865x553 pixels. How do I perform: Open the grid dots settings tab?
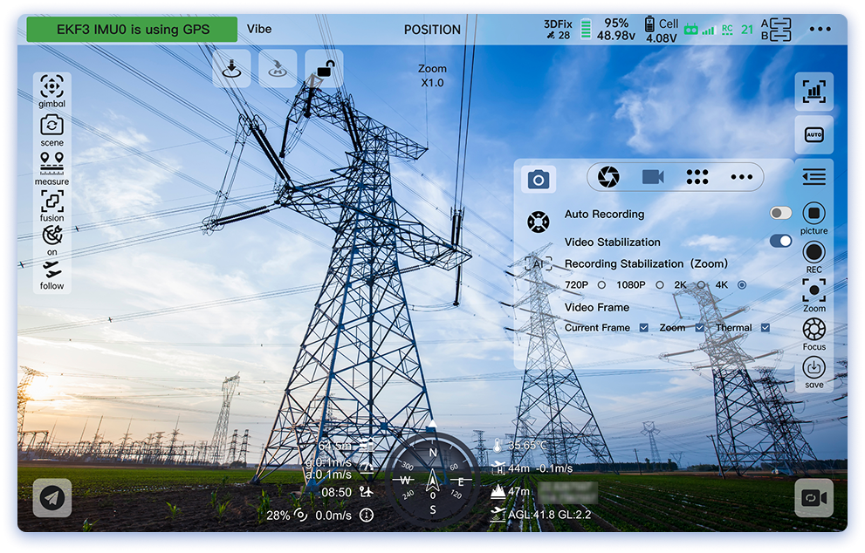pos(697,177)
